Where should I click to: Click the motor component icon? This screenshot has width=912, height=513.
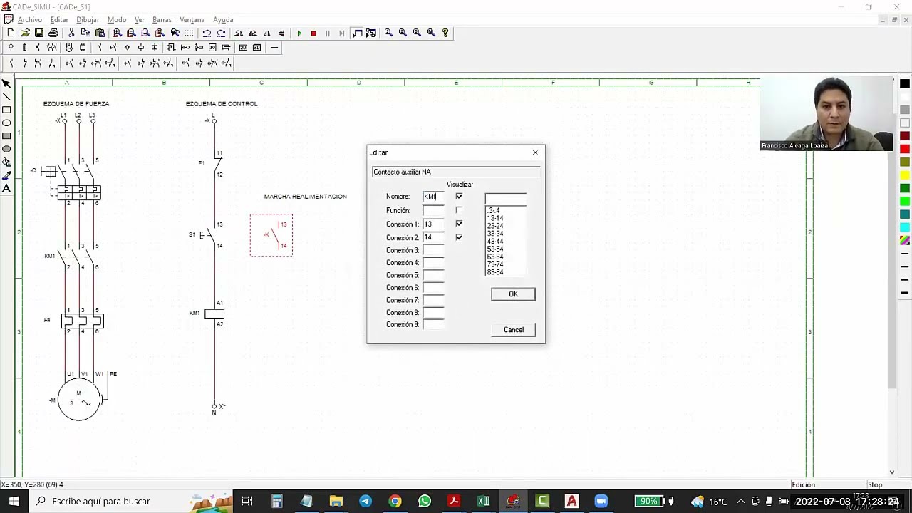tap(69, 48)
